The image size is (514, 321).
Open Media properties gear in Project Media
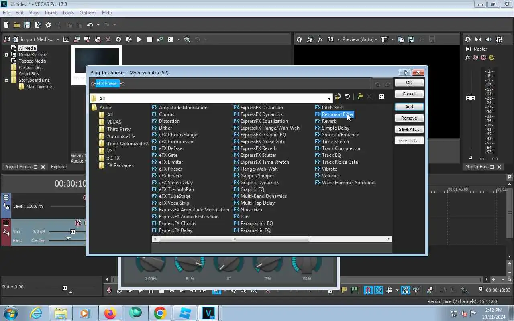[118, 39]
